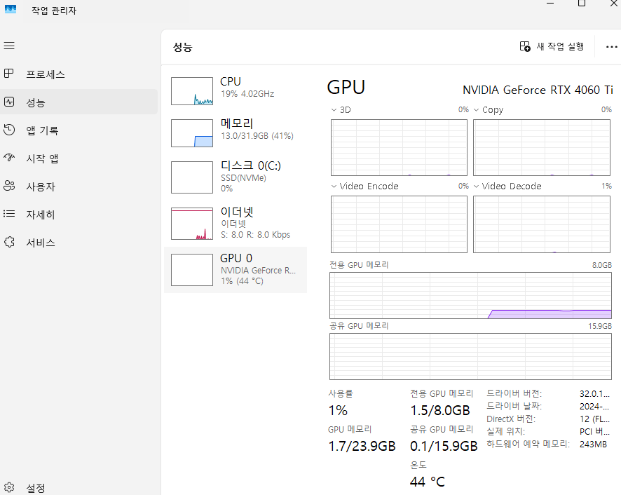Click the 공유 GPU 메모리 usage graph
This screenshot has width=621, height=495.
[x=470, y=356]
